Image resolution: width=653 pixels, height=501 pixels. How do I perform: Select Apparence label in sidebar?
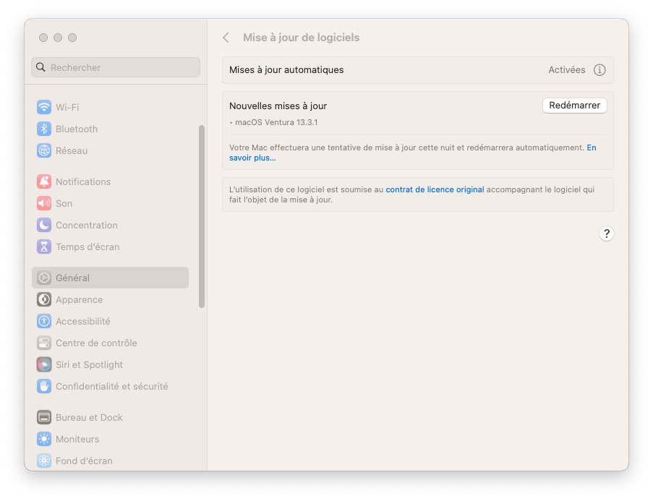[x=79, y=299]
